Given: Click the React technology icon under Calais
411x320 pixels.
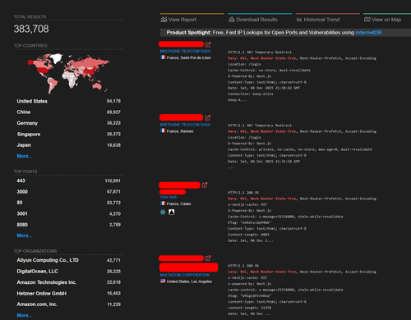Looking at the screenshot, I should (x=163, y=212).
